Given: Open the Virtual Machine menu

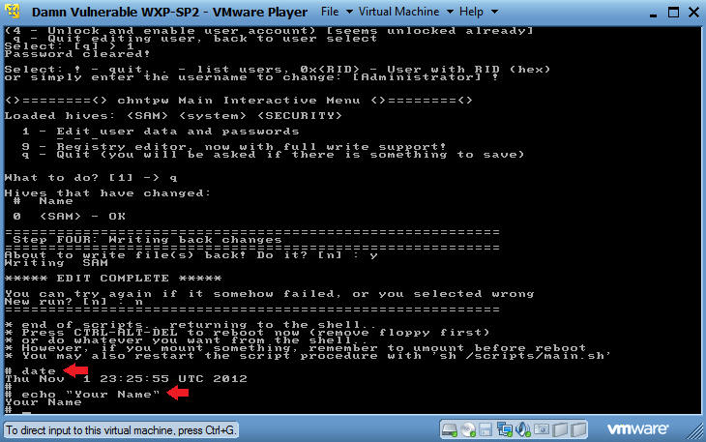Looking at the screenshot, I should pos(405,12).
